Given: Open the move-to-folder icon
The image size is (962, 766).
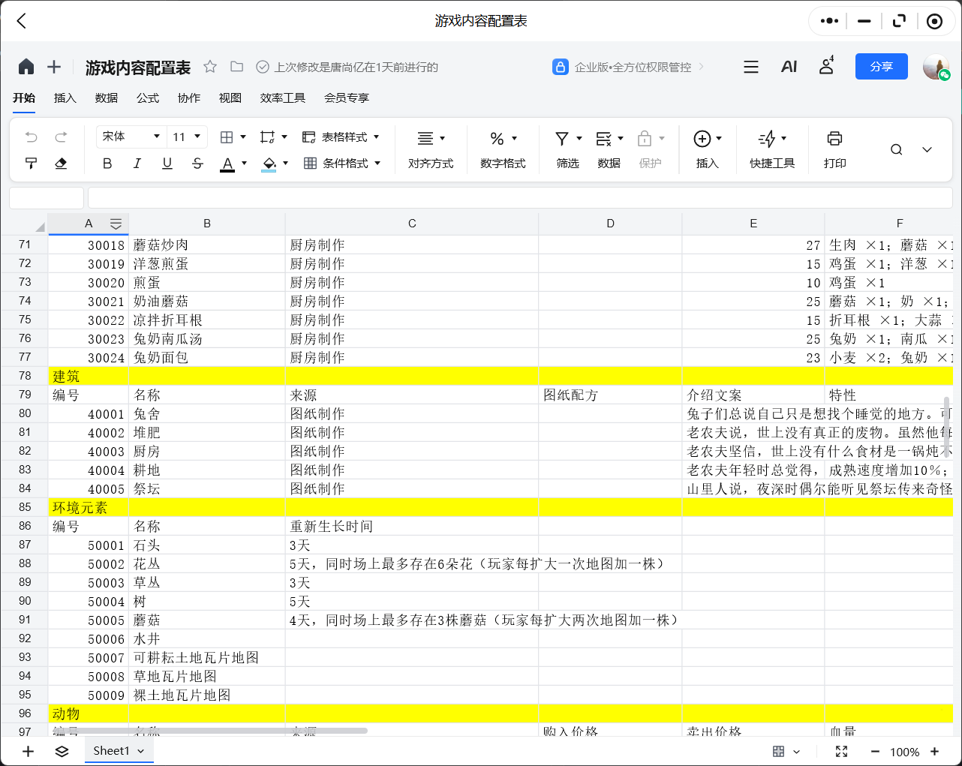Looking at the screenshot, I should coord(236,67).
